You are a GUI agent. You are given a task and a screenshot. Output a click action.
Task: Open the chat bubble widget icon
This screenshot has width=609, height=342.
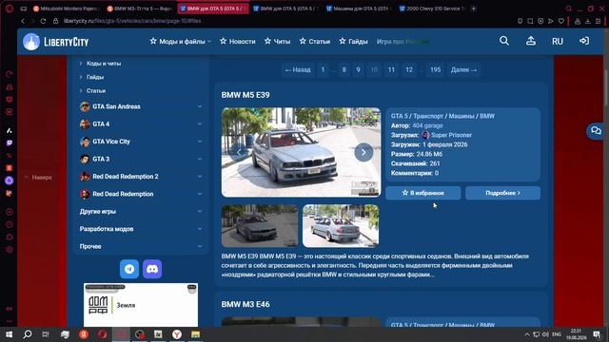coord(596,131)
